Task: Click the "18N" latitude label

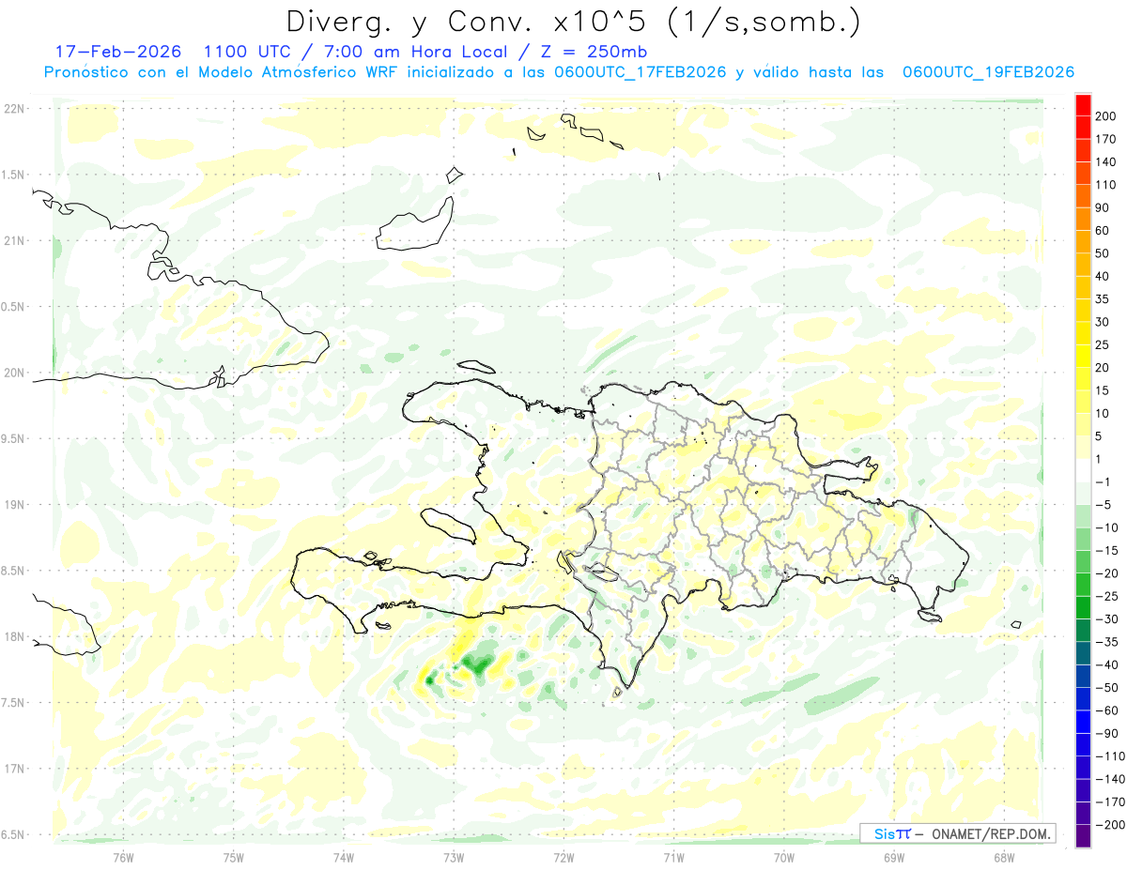Action: click(x=13, y=637)
